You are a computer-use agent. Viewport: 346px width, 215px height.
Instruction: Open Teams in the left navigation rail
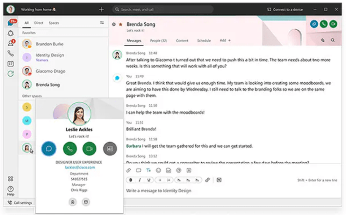(11, 33)
